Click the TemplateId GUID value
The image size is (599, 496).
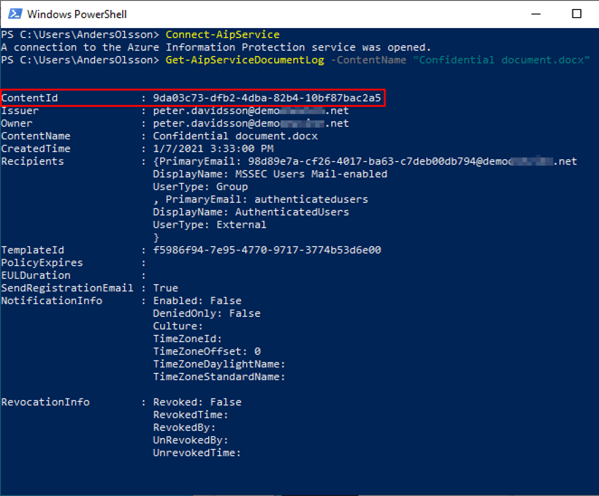pyautogui.click(x=267, y=250)
